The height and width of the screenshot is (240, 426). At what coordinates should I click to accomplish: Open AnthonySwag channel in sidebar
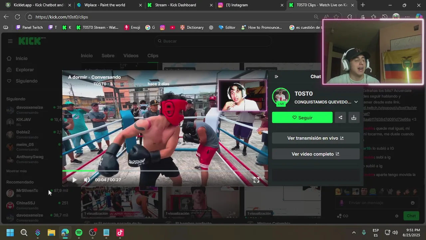(33, 159)
